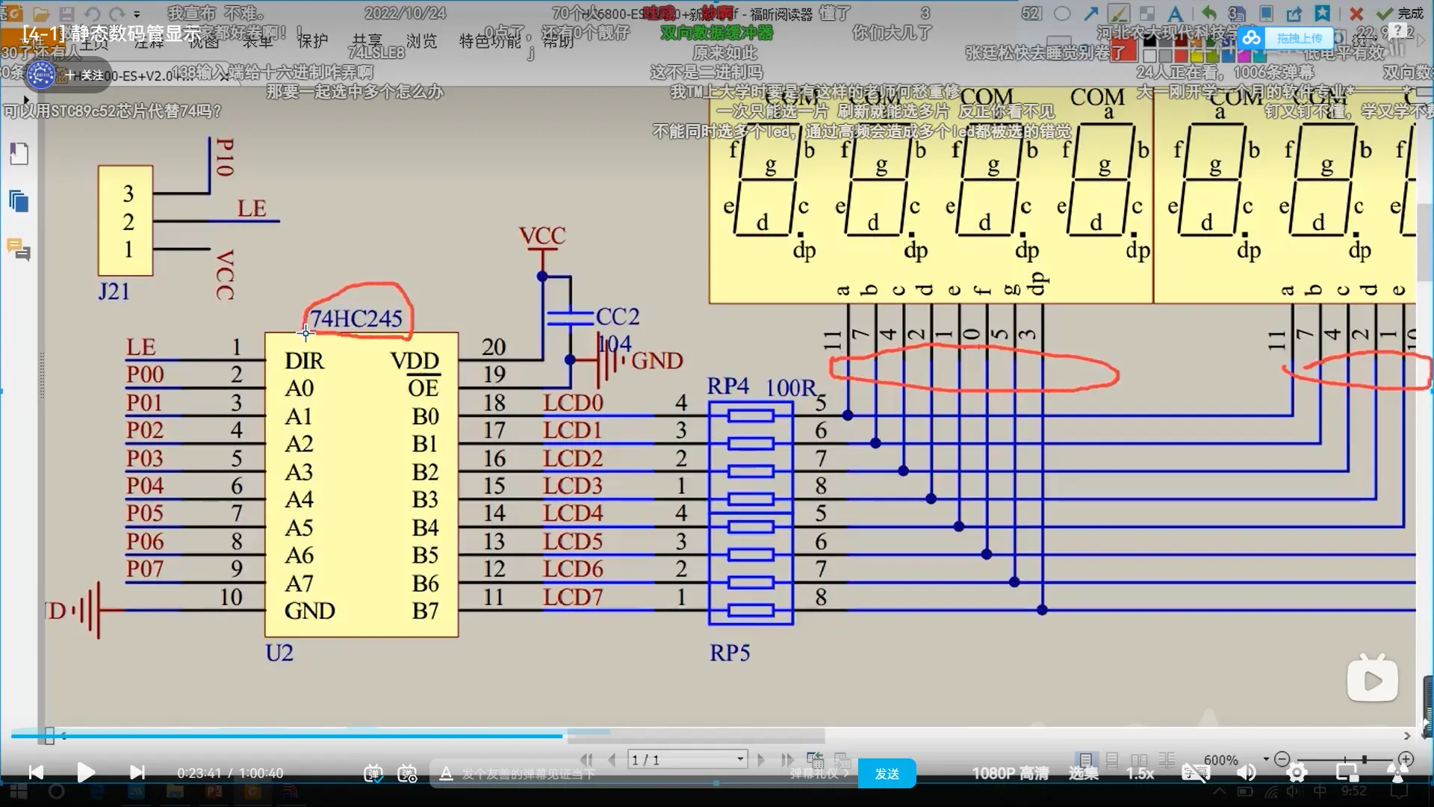
Task: Open the 保护 menu tab
Action: (x=312, y=40)
